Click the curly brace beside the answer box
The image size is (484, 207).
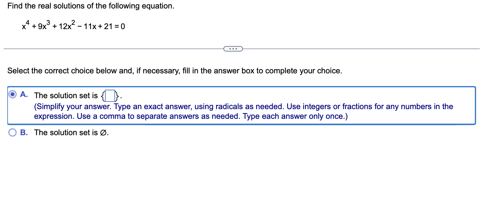click(103, 96)
